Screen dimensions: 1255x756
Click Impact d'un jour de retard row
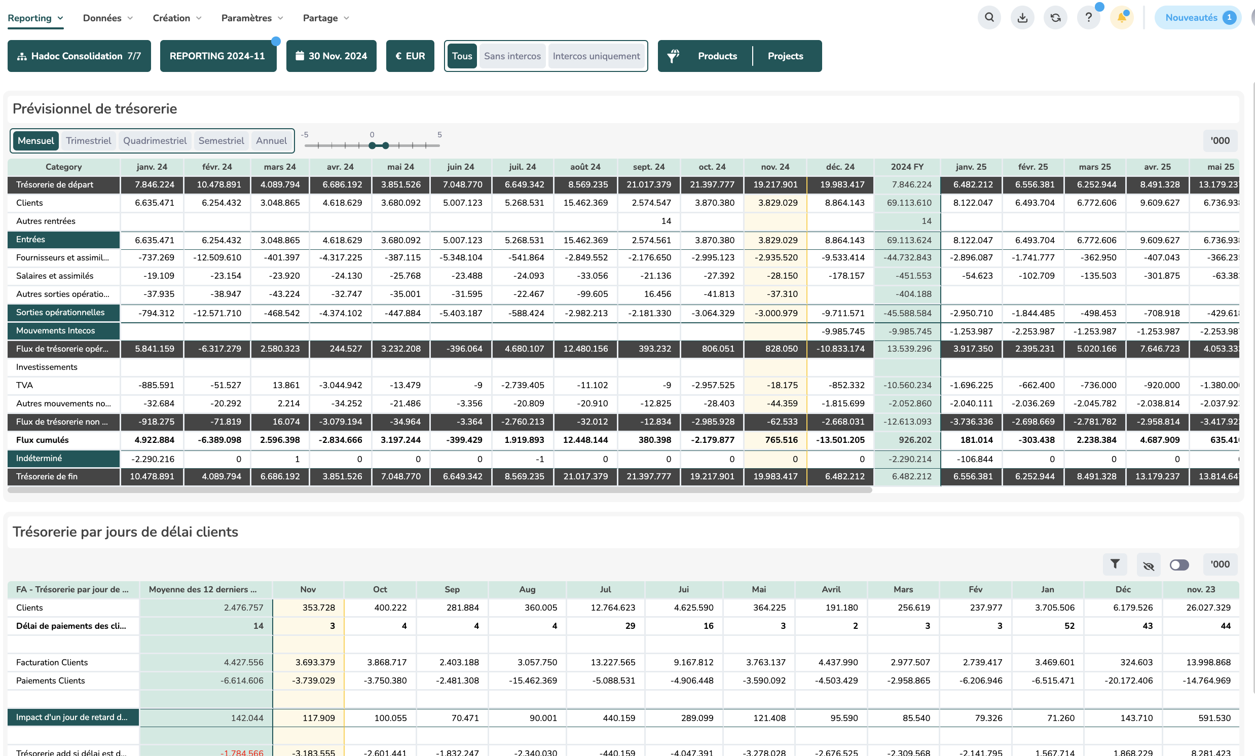[x=73, y=717]
